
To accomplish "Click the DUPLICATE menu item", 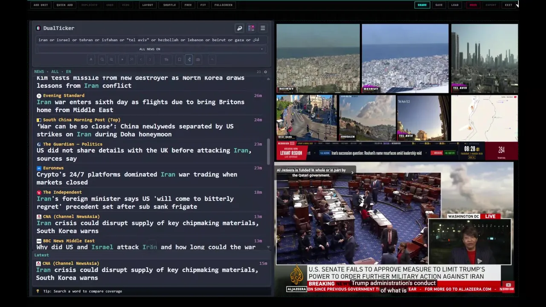I will click(89, 5).
